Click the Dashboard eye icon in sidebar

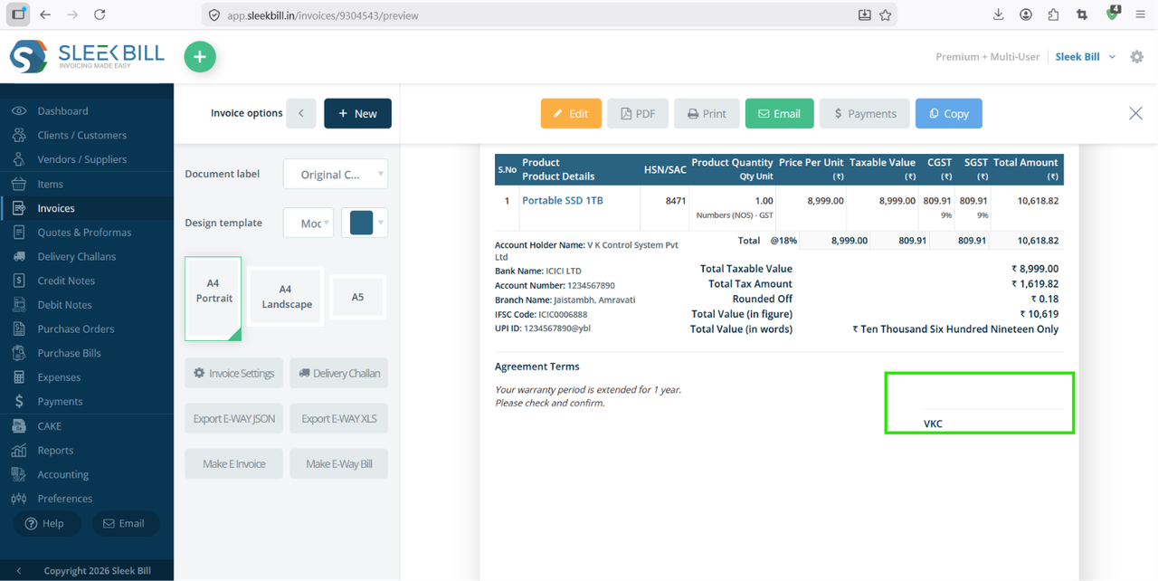point(19,111)
